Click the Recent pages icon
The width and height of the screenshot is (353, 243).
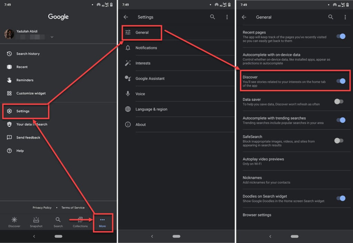click(x=9, y=67)
